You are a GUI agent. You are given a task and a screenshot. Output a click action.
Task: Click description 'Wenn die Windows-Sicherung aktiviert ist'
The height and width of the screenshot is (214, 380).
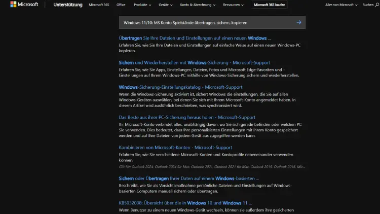click(207, 100)
